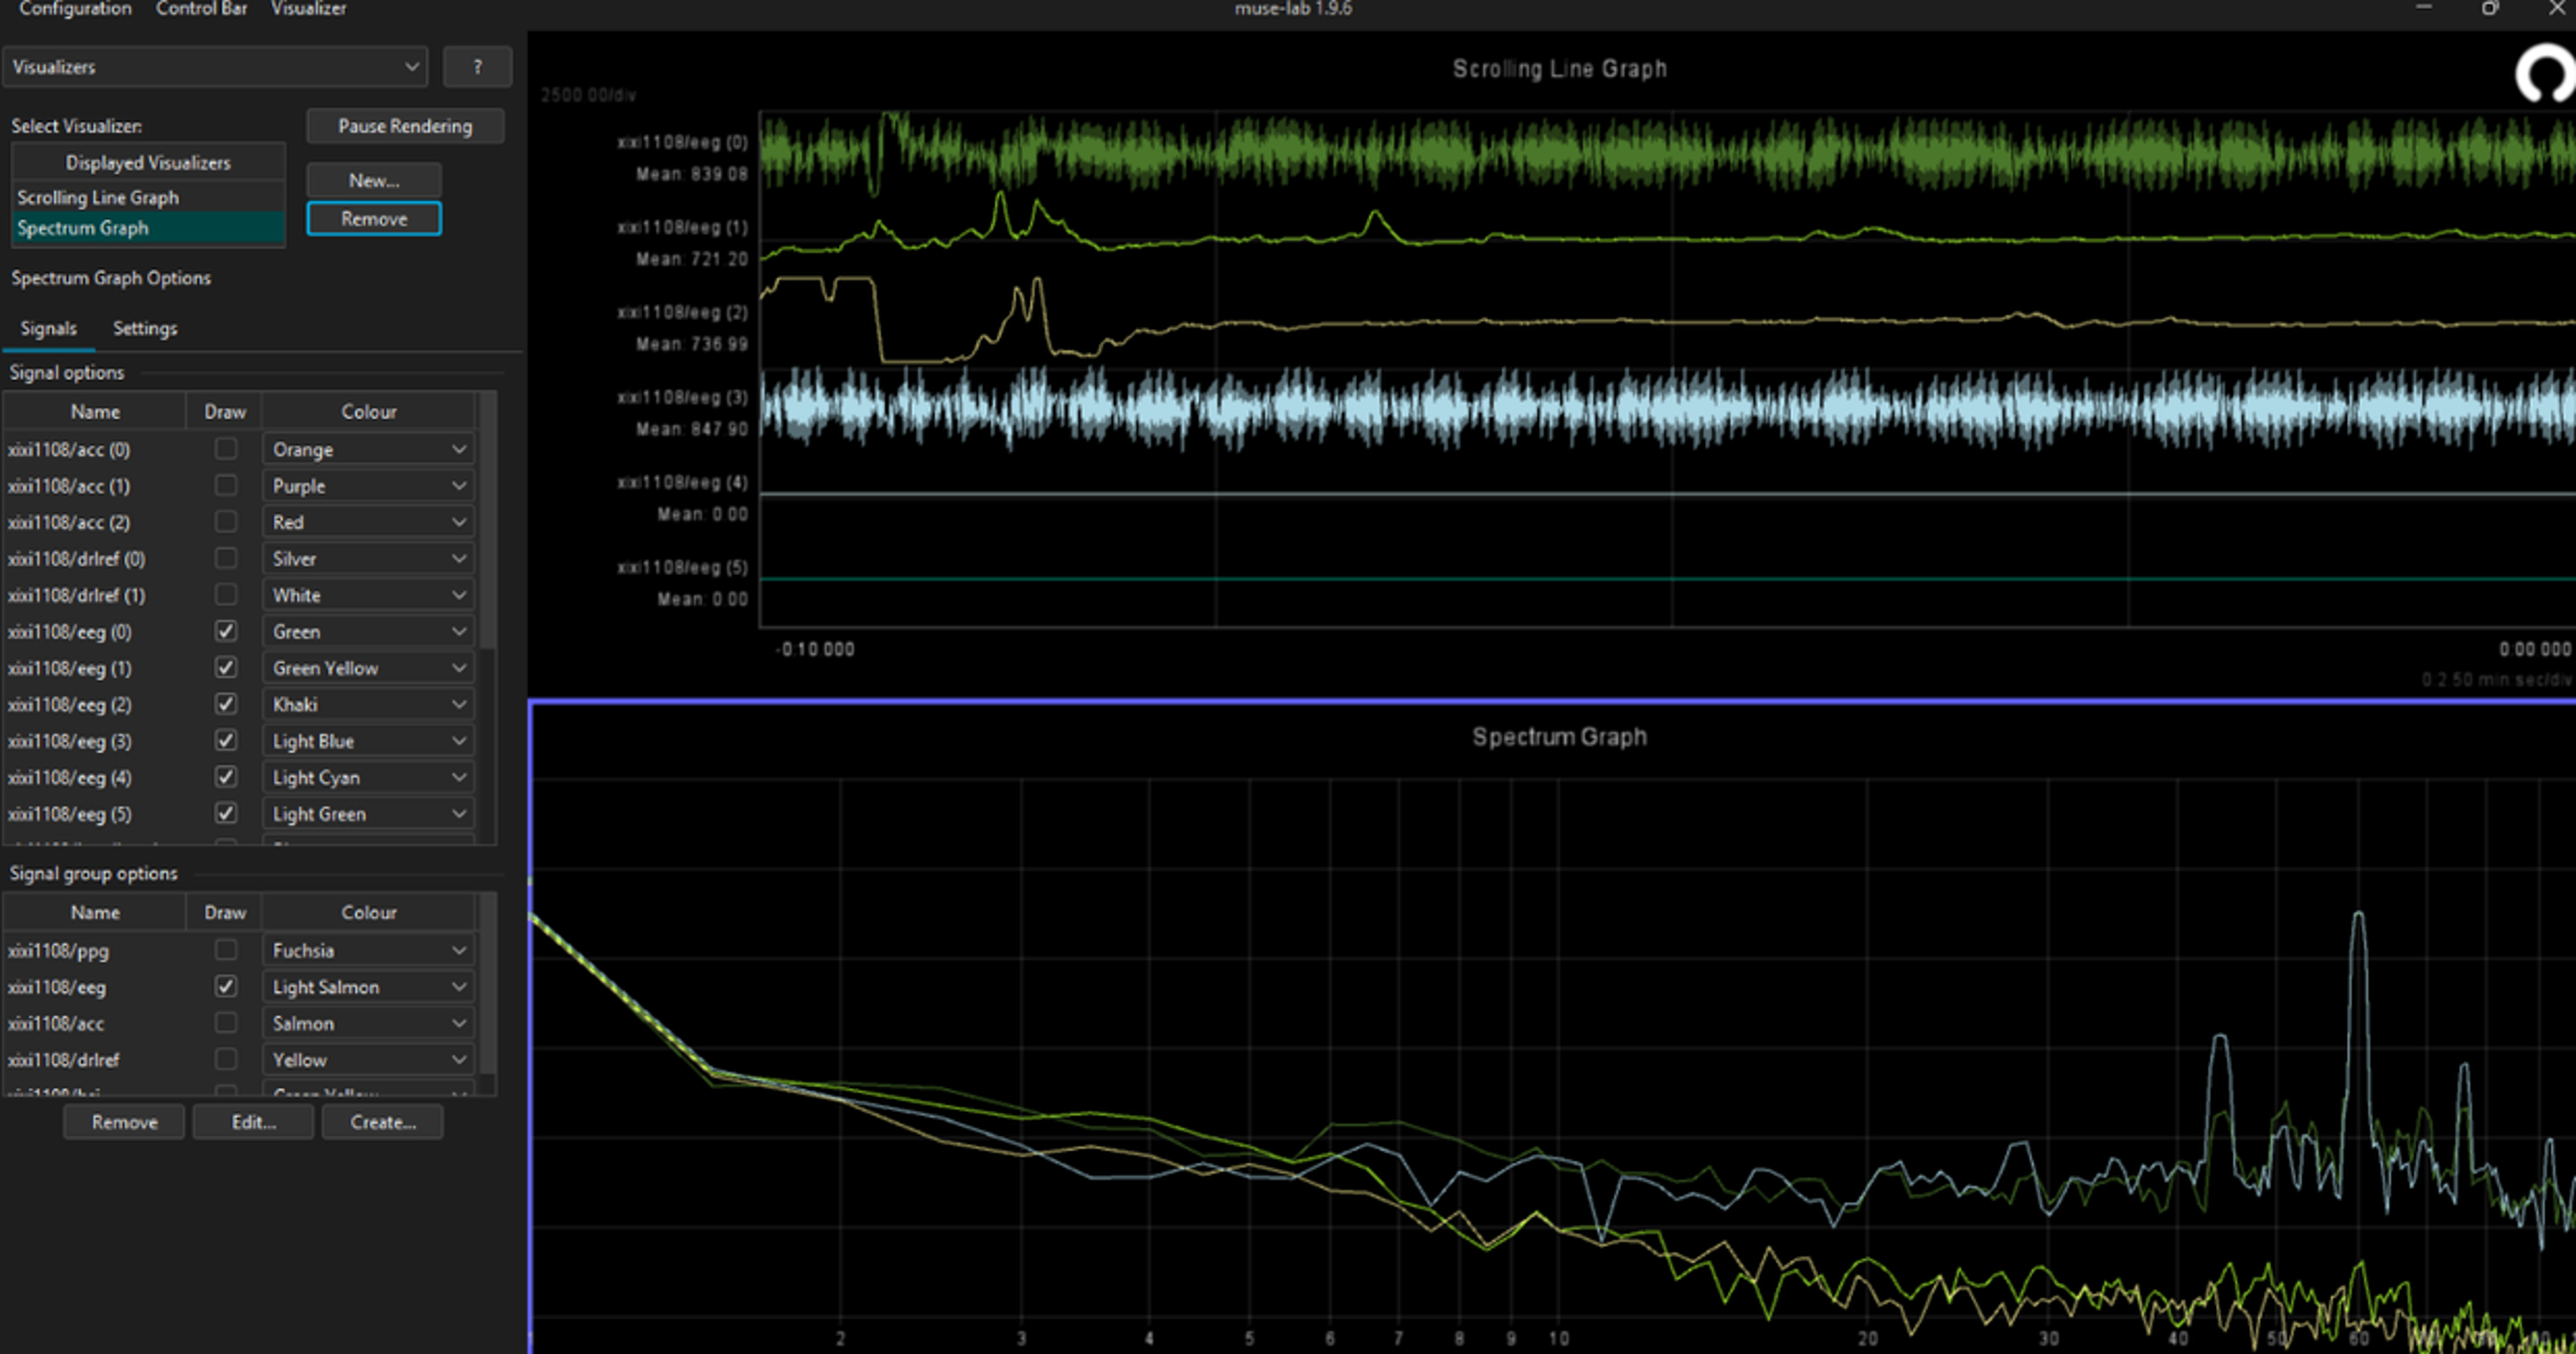Open Light Salmon colour dropdown
2576x1354 pixels.
pos(368,987)
